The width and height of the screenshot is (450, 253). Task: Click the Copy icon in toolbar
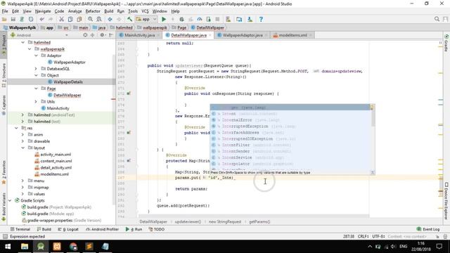coord(70,19)
